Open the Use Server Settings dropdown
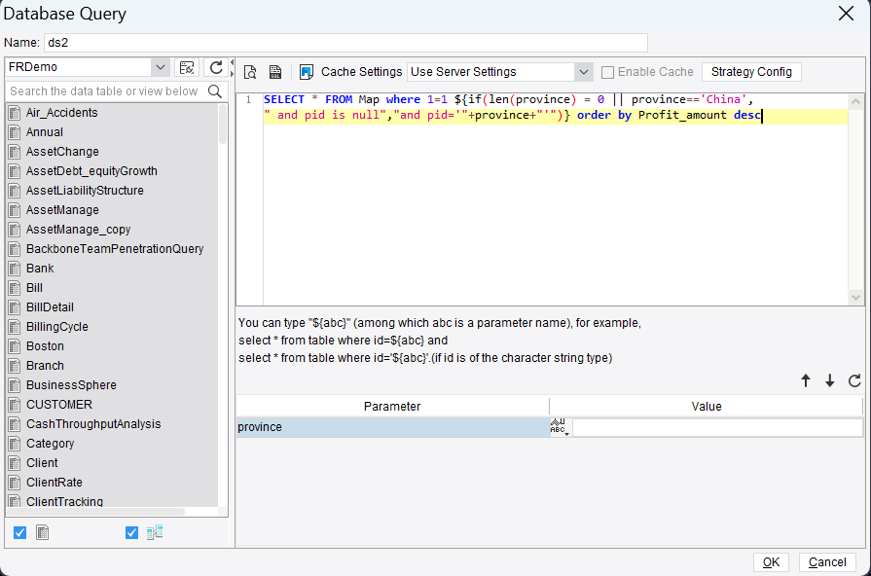 tap(583, 72)
